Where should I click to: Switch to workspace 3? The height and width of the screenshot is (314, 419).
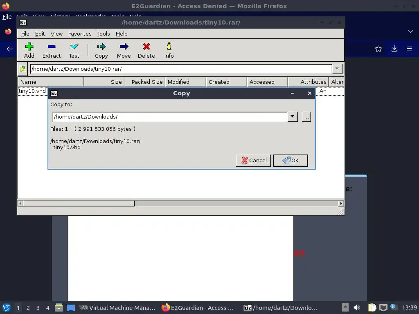tap(38, 308)
